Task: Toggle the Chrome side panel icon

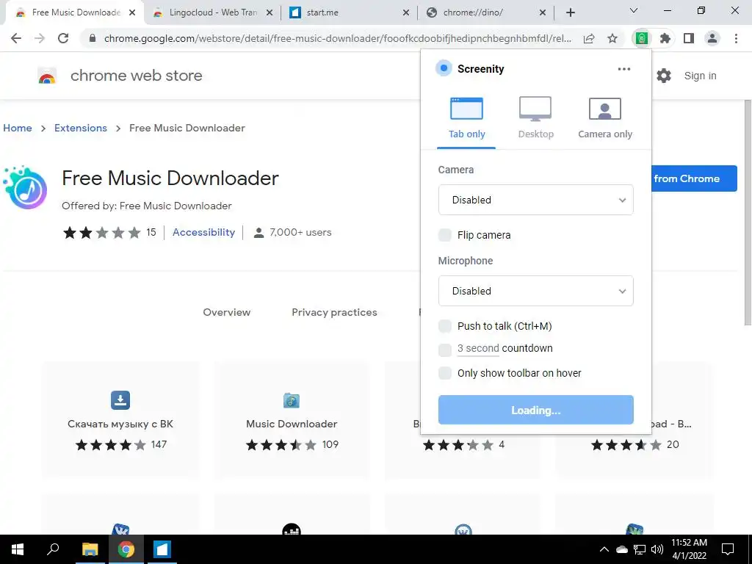Action: tap(689, 38)
